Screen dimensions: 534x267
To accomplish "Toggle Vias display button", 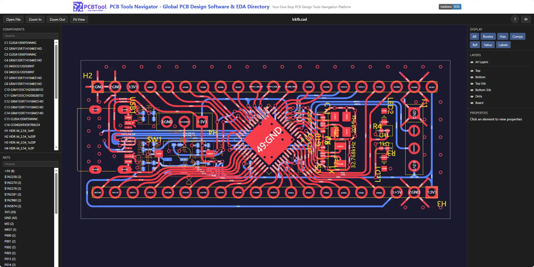I will click(503, 37).
